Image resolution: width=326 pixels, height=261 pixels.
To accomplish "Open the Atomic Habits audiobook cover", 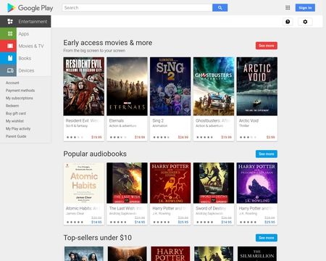I will click(x=84, y=183).
